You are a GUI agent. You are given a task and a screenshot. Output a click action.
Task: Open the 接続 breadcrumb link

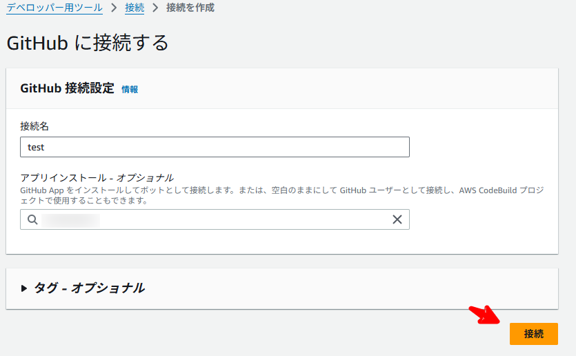coord(135,8)
